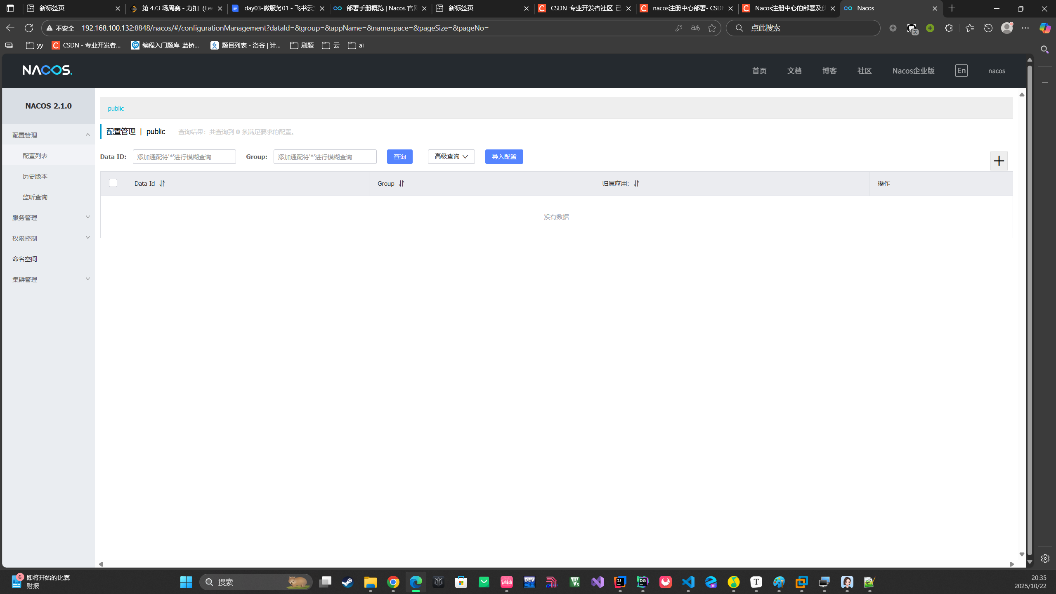
Task: Open the 高级查询 dropdown
Action: [x=450, y=156]
